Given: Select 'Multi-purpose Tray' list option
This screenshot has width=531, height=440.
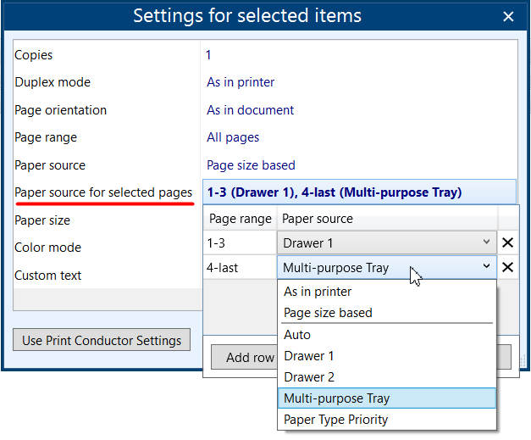Looking at the screenshot, I should pos(336,398).
